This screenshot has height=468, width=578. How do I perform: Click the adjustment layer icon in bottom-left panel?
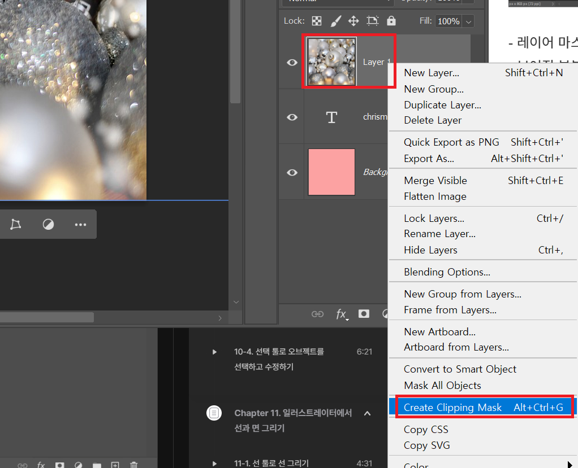point(78,465)
